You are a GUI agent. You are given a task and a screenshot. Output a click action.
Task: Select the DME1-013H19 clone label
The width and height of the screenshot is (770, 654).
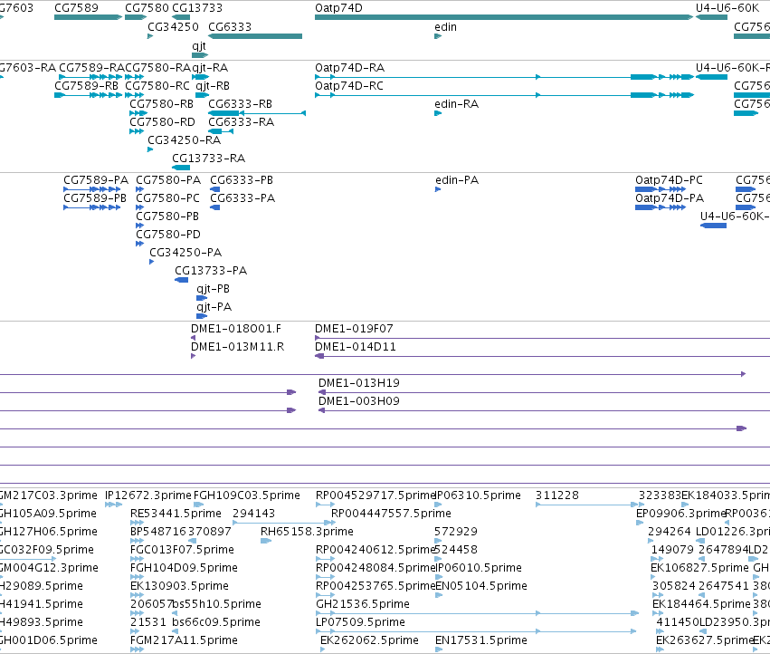[359, 383]
